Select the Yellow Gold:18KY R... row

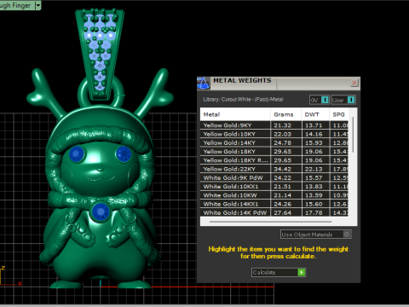pyautogui.click(x=274, y=160)
